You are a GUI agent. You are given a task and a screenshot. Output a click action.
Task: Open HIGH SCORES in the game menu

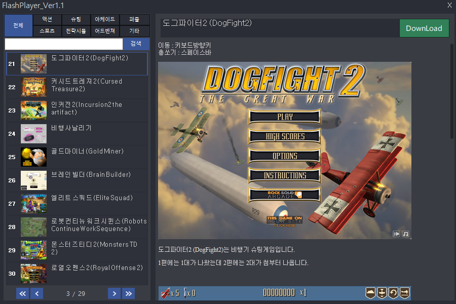pyautogui.click(x=285, y=136)
